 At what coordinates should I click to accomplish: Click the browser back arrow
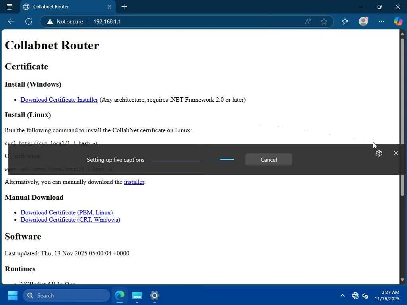[x=11, y=21]
